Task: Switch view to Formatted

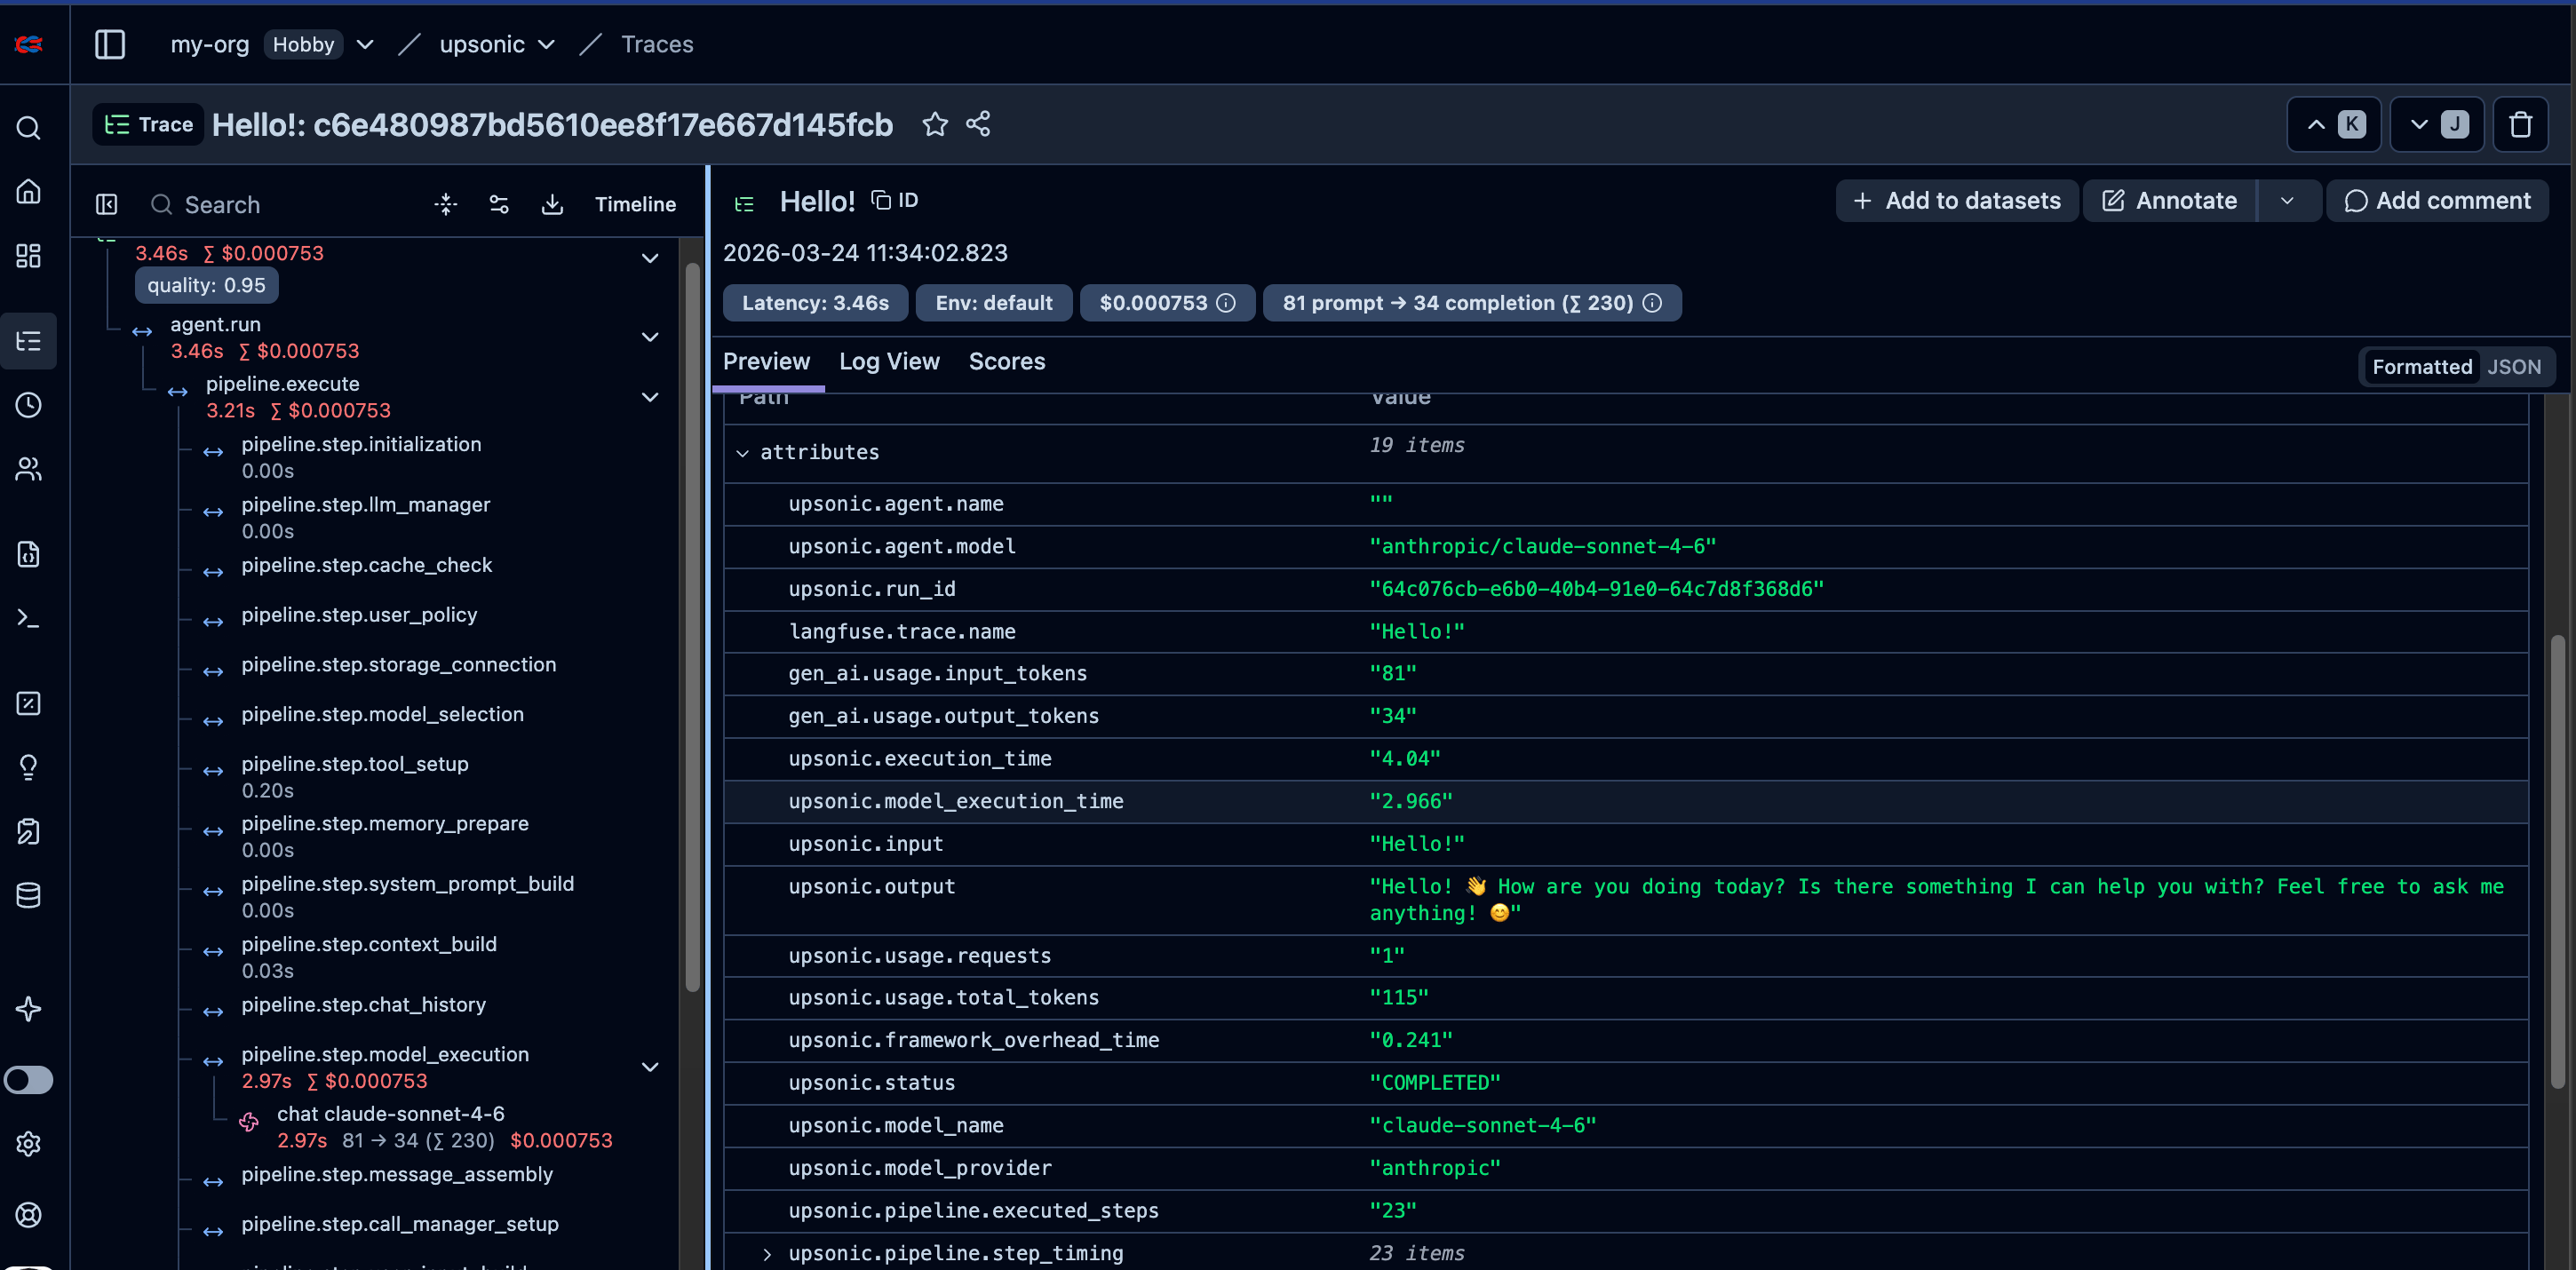Action: point(2422,367)
